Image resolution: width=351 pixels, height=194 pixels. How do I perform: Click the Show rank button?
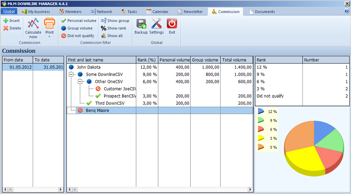tap(114, 28)
